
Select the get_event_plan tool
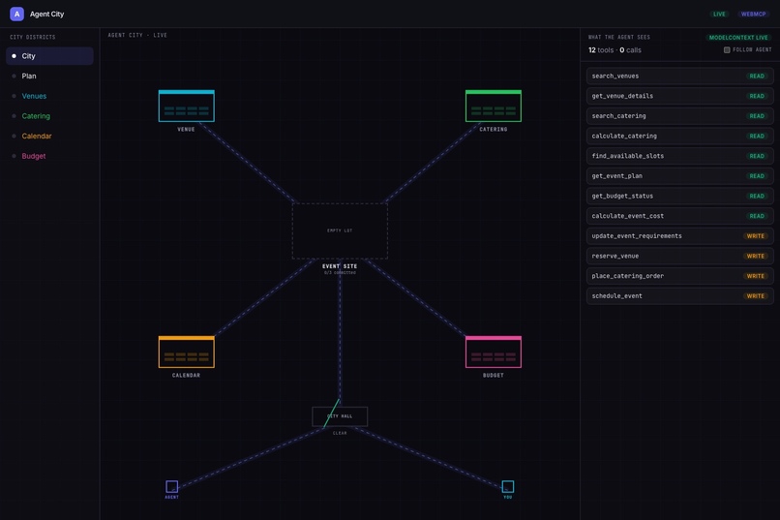[680, 175]
